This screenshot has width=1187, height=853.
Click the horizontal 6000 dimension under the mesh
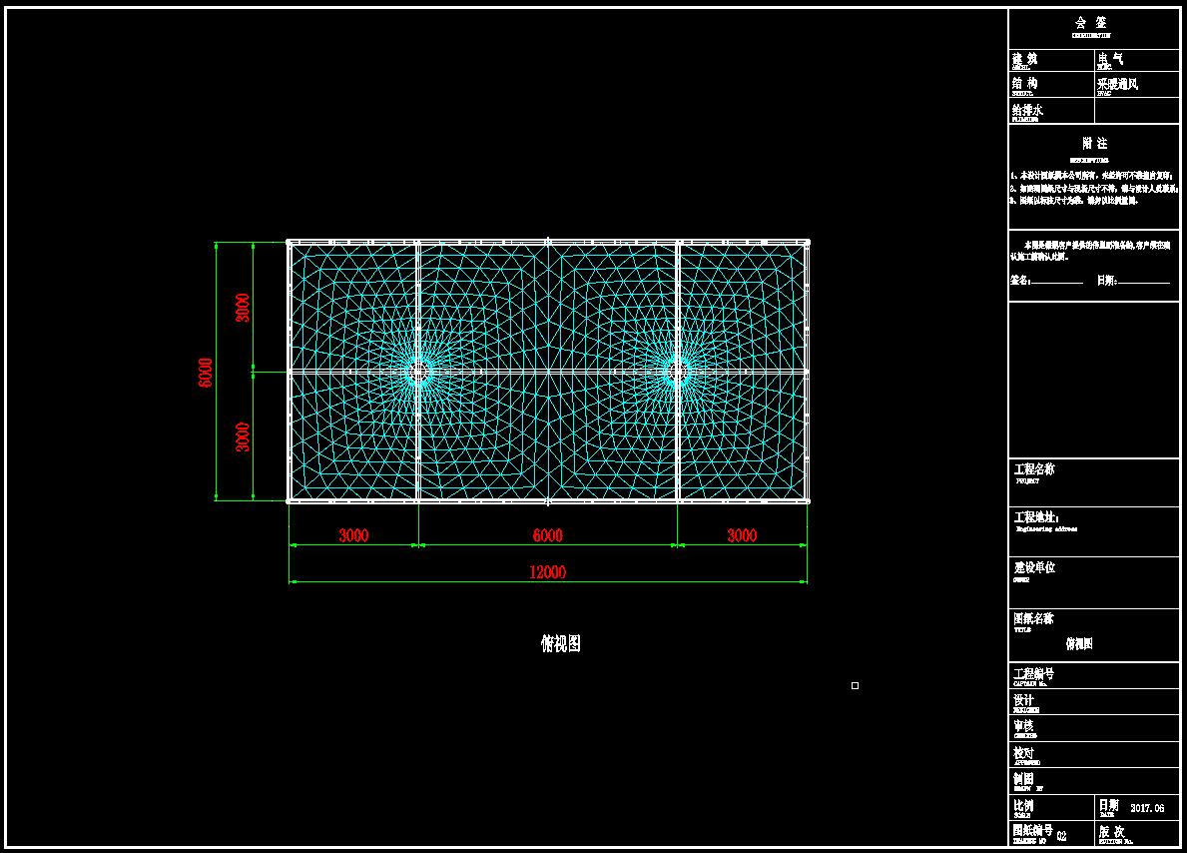tap(547, 535)
